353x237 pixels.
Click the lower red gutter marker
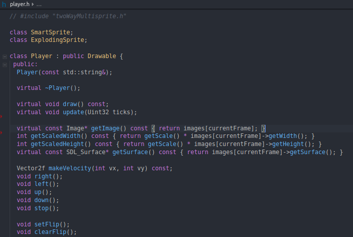coord(1,133)
